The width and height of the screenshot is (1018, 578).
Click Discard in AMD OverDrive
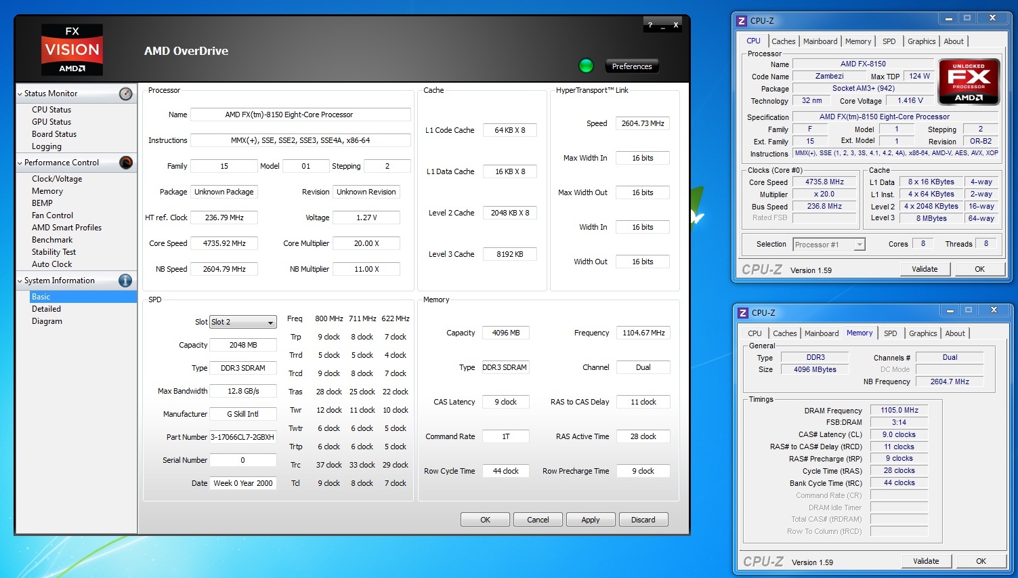point(643,520)
